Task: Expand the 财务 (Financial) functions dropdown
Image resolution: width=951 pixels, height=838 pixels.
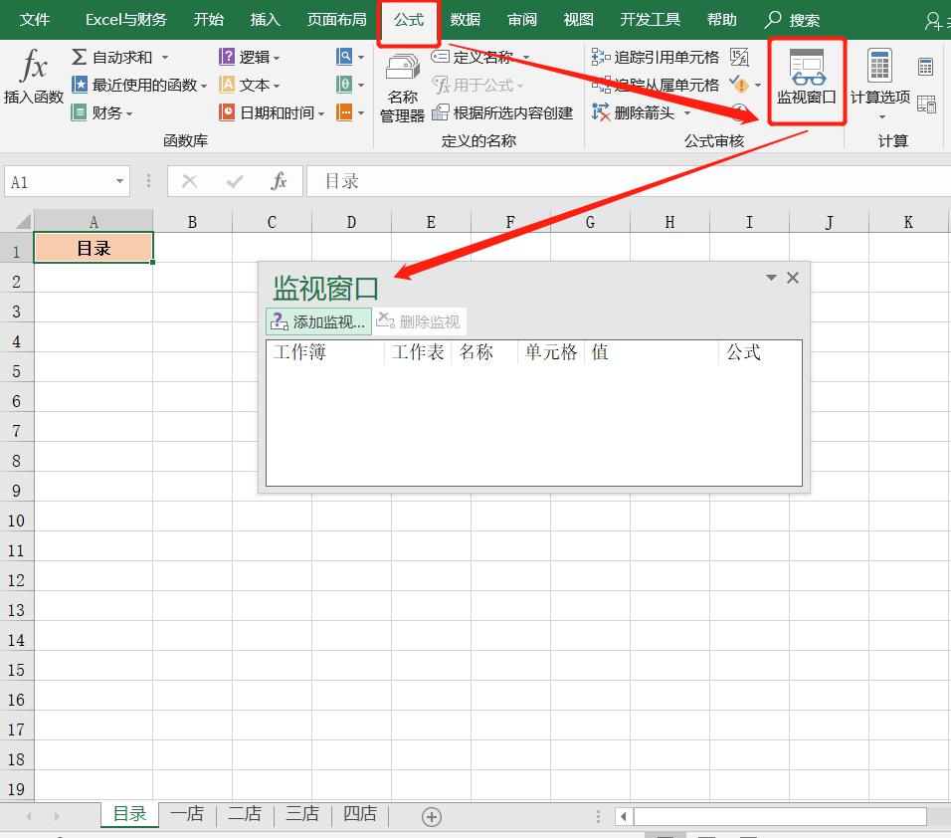Action: (102, 112)
